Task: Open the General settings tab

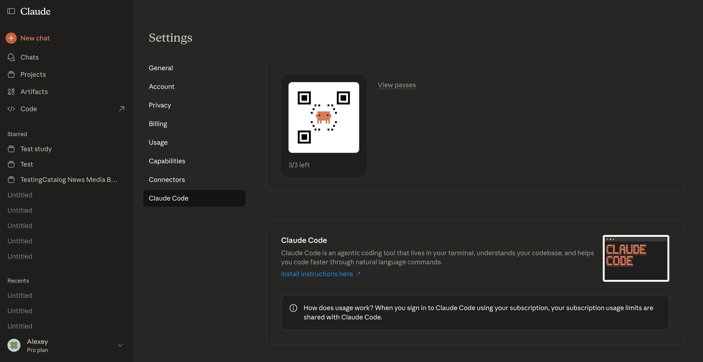Action: coord(161,68)
